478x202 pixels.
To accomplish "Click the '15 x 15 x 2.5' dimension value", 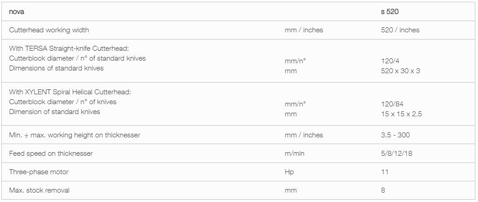I will [401, 114].
